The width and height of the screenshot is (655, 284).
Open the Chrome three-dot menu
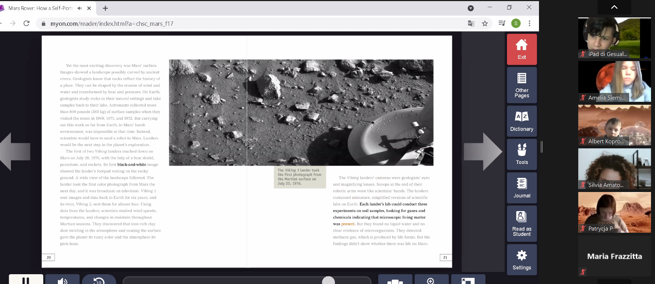tap(530, 24)
